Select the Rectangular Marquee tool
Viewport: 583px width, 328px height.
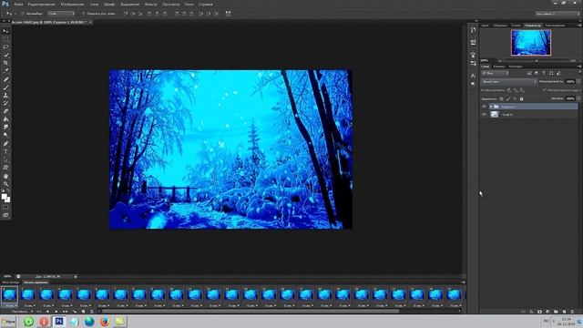pos(5,39)
